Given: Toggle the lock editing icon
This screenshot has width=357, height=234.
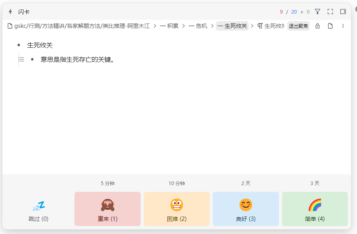Looking at the screenshot, I should coord(318,26).
